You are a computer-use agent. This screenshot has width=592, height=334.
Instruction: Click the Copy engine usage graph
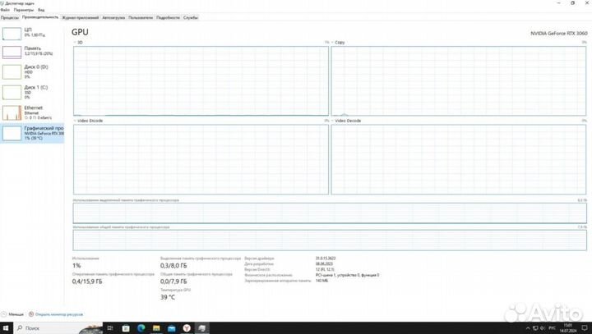(x=459, y=80)
